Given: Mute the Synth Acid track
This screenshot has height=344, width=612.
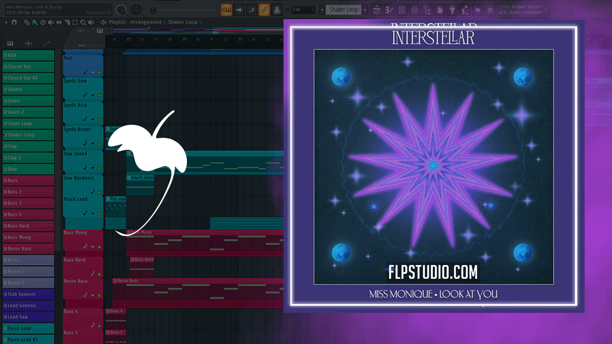Looking at the screenshot, I should pos(99,120).
